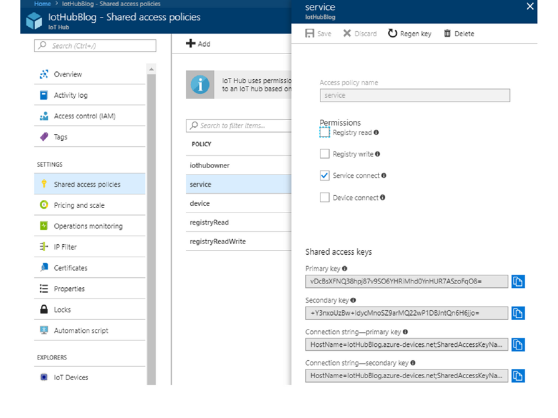Click the Home breadcrumb link
This screenshot has height=418, width=558.
[x=42, y=4]
